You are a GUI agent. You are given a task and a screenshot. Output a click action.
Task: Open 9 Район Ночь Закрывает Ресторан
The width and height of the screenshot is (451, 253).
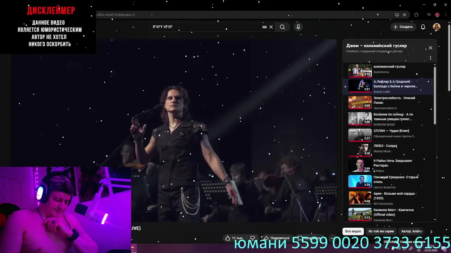click(x=393, y=163)
